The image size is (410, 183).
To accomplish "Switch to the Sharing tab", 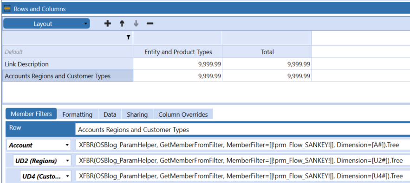I will click(x=137, y=114).
